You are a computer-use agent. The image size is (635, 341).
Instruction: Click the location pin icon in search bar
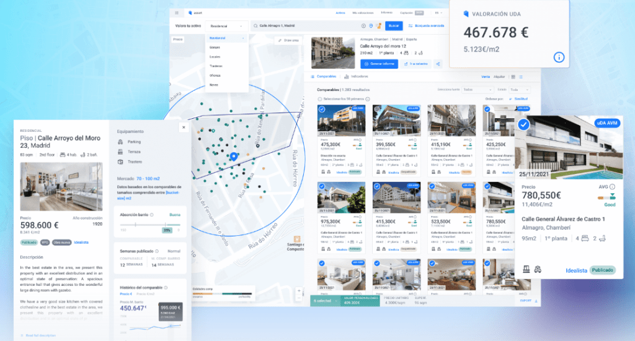click(x=371, y=26)
